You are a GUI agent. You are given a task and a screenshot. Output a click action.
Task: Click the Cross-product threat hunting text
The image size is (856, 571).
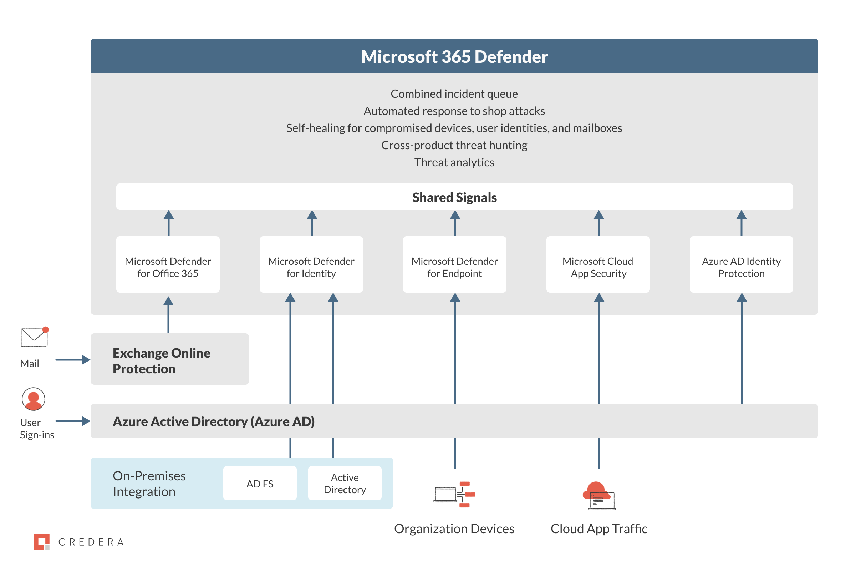[454, 145]
